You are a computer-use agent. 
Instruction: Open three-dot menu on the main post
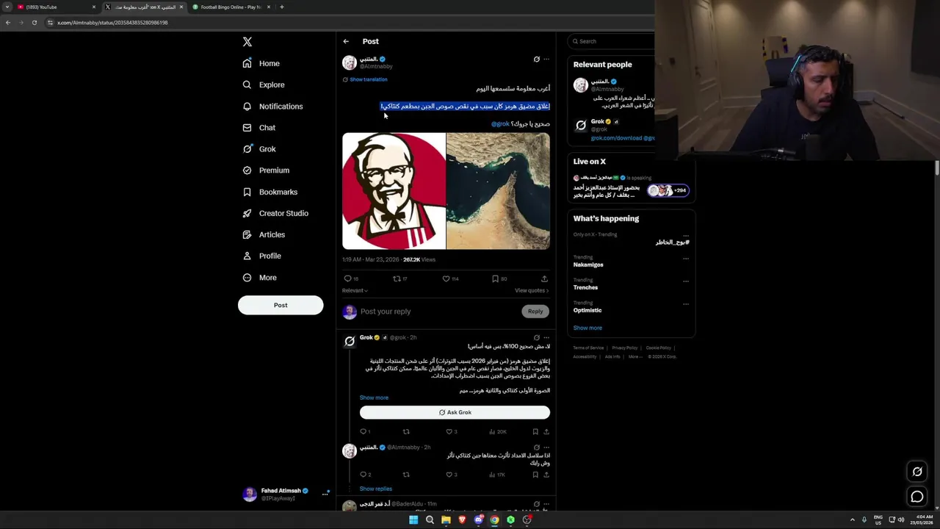546,60
